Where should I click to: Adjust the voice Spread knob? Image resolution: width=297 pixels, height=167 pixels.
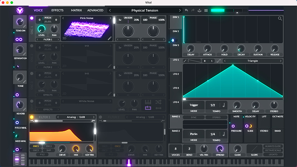coord(220,149)
